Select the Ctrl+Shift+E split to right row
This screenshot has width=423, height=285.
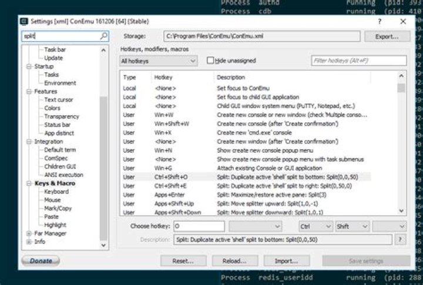click(246, 186)
